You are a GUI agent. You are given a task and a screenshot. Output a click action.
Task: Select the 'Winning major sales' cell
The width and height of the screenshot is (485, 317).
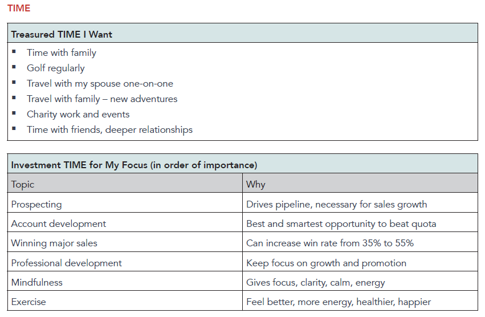click(x=54, y=243)
